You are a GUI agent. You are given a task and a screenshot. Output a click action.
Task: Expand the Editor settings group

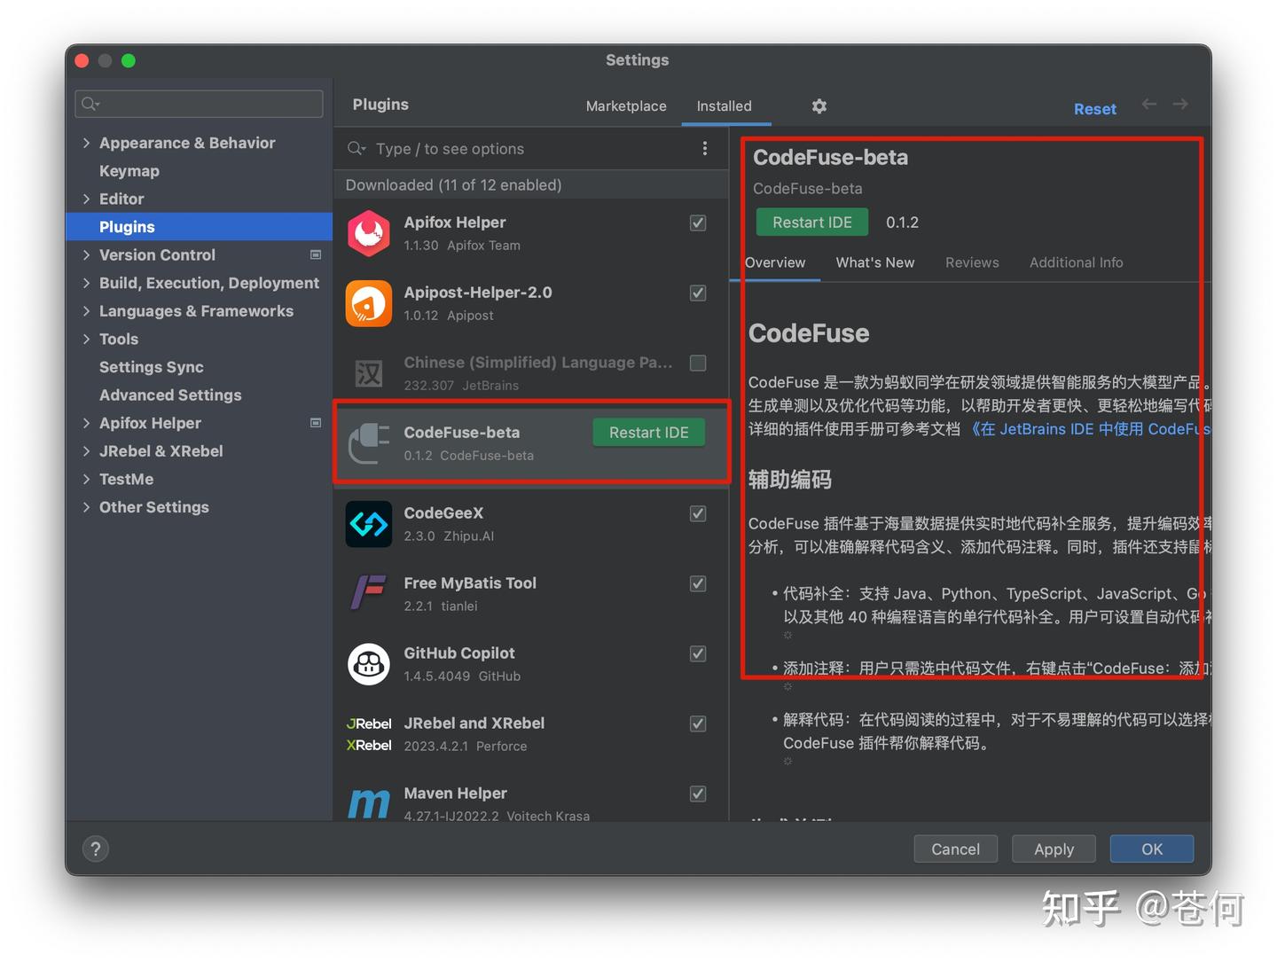click(86, 199)
